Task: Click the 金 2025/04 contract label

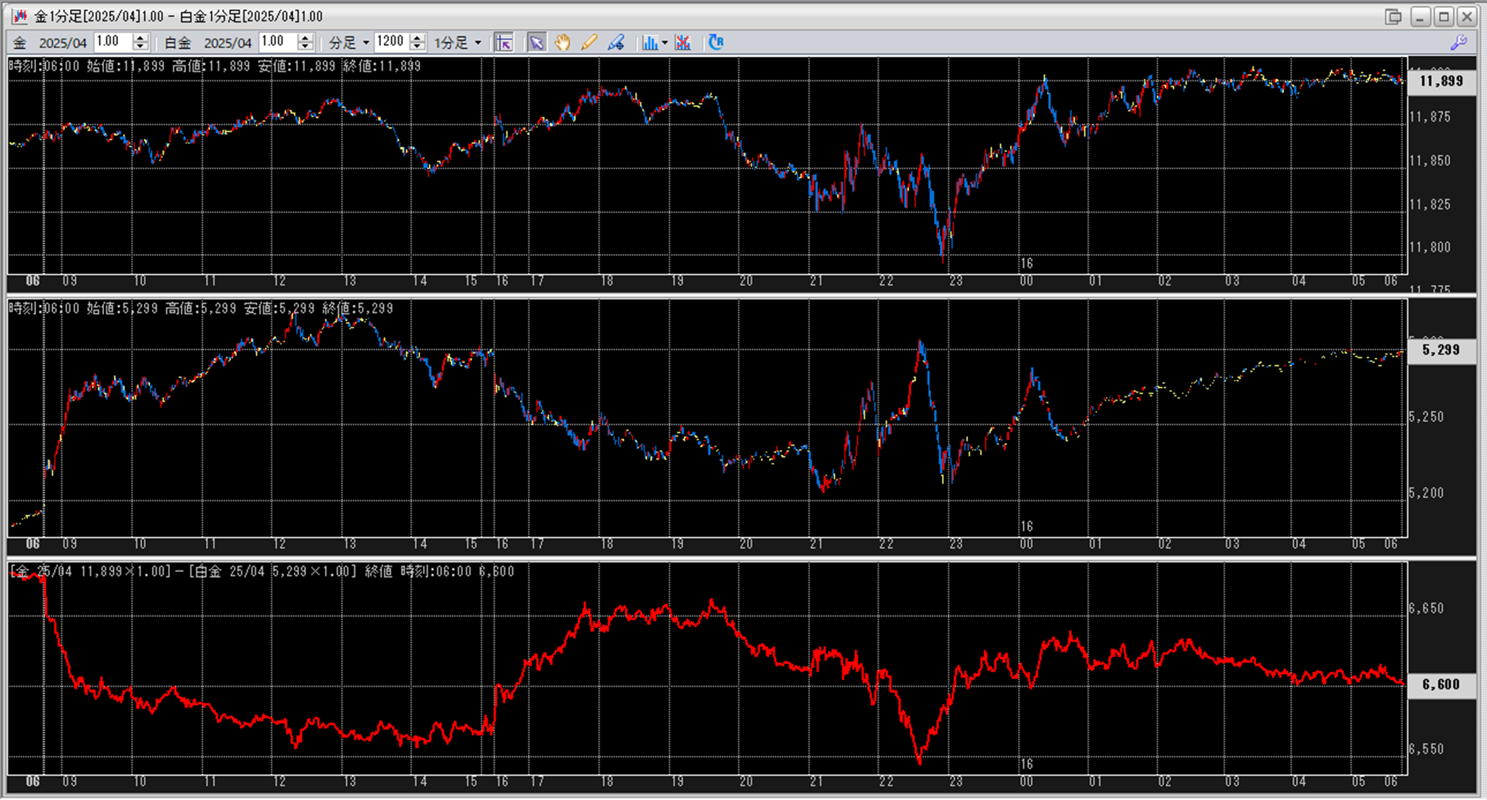Action: pyautogui.click(x=50, y=43)
